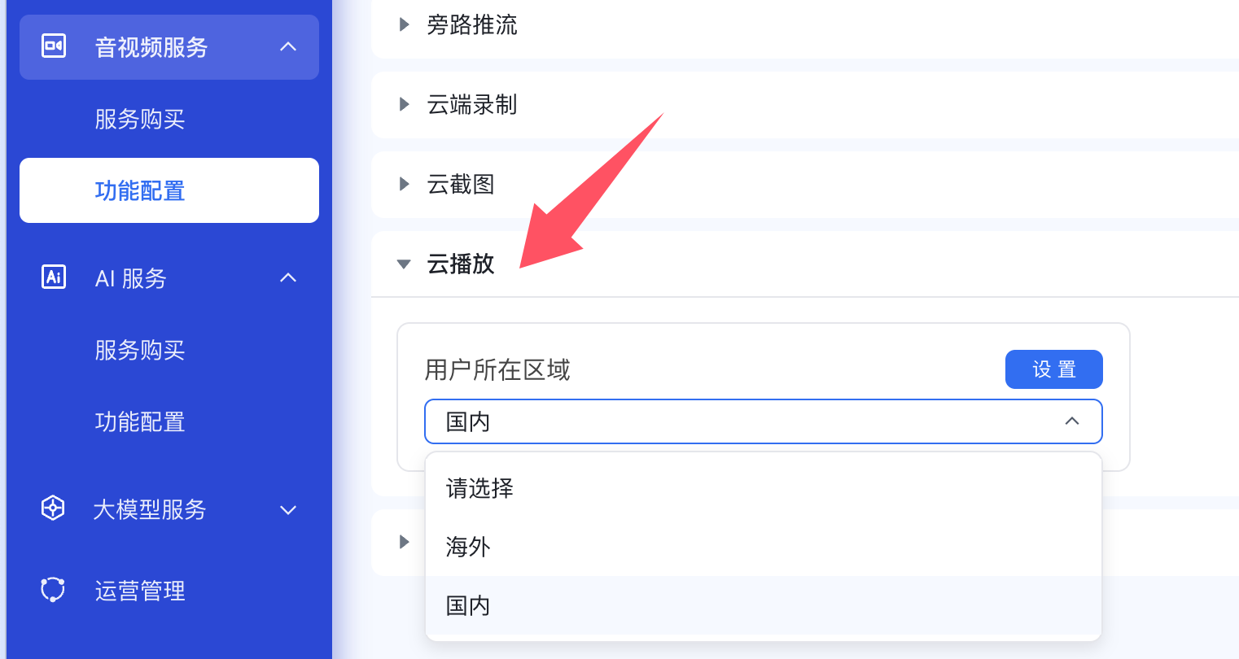
Task: Open 功能配置 under AI 服务
Action: (x=140, y=422)
